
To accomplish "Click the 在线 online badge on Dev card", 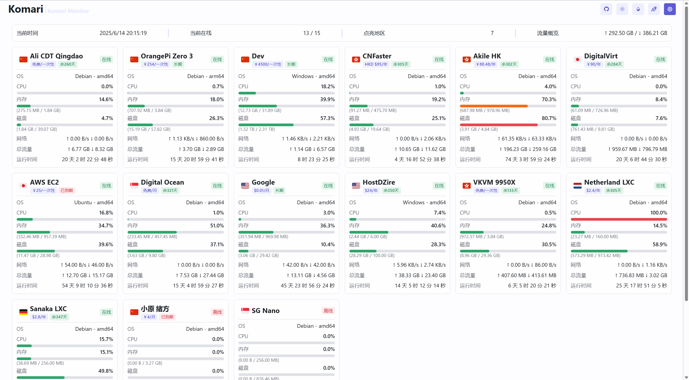I will [328, 59].
